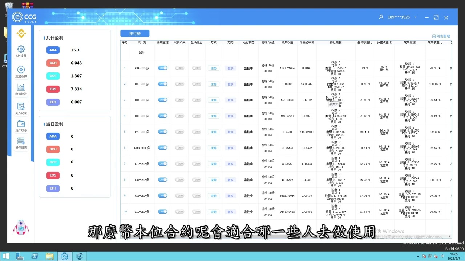Click 监控中 status for EOS-USD-多

coord(248,116)
